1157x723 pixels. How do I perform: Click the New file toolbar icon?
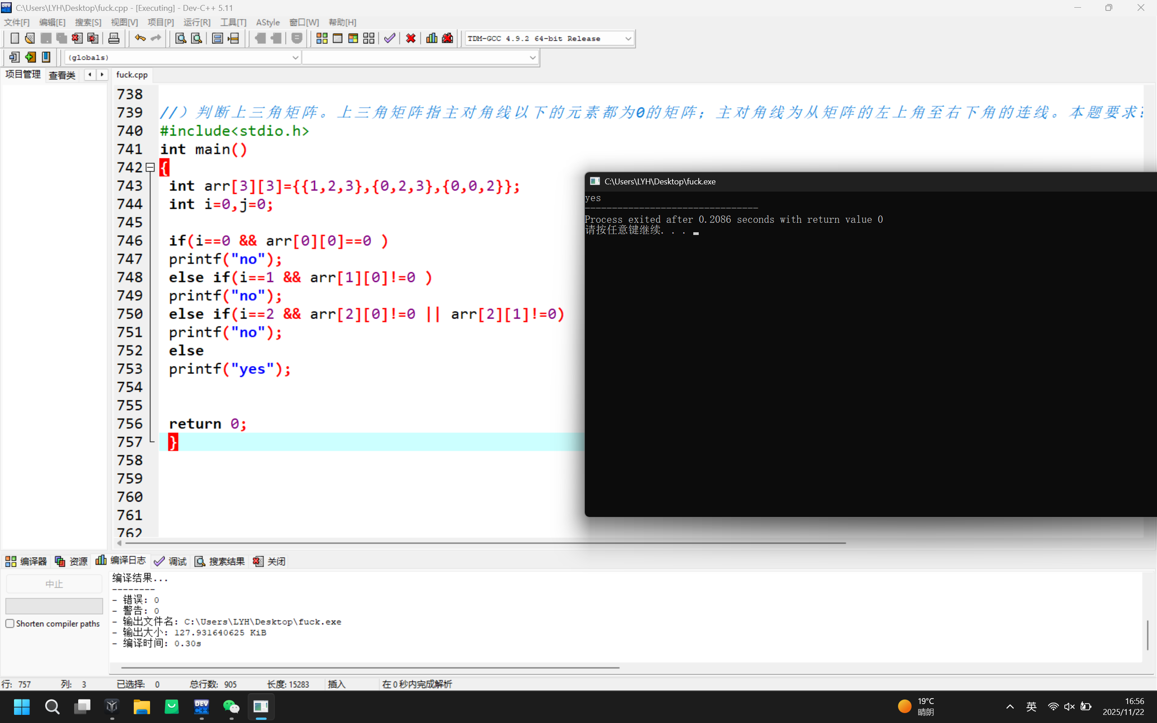pos(14,38)
